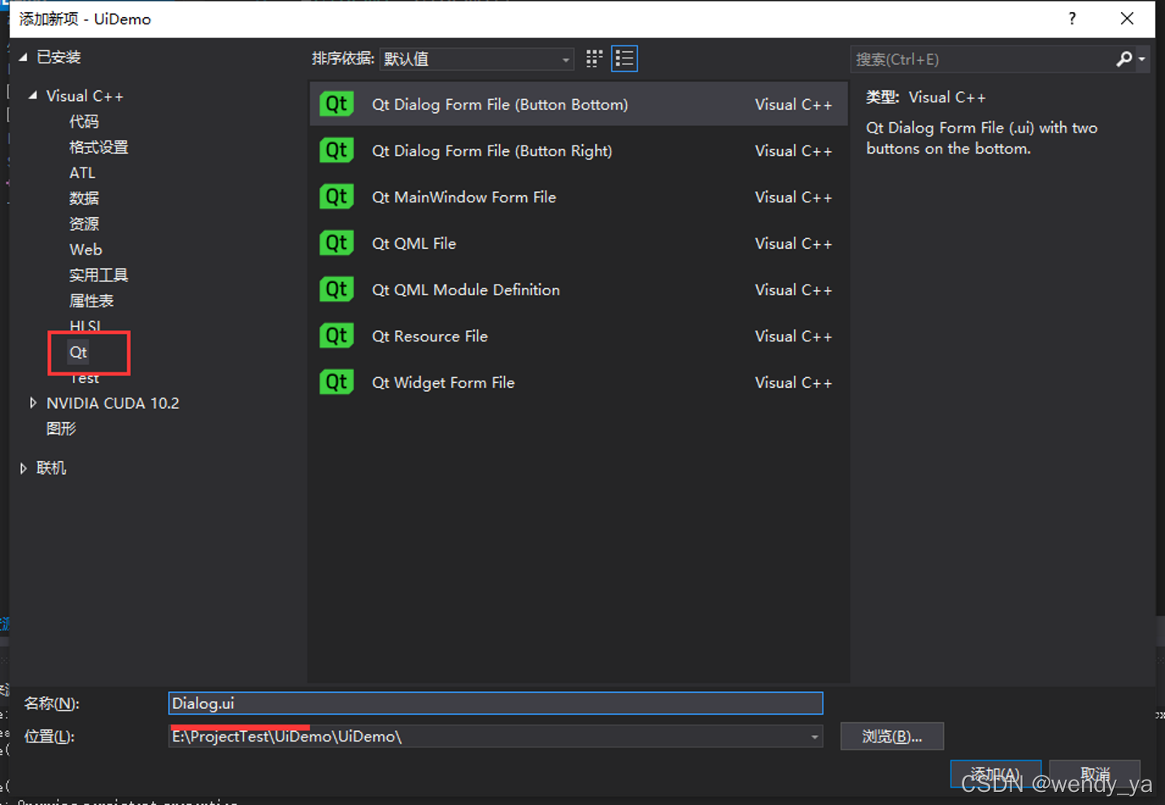Select the 数据 category
Screen dimensions: 1165x805
click(x=84, y=198)
